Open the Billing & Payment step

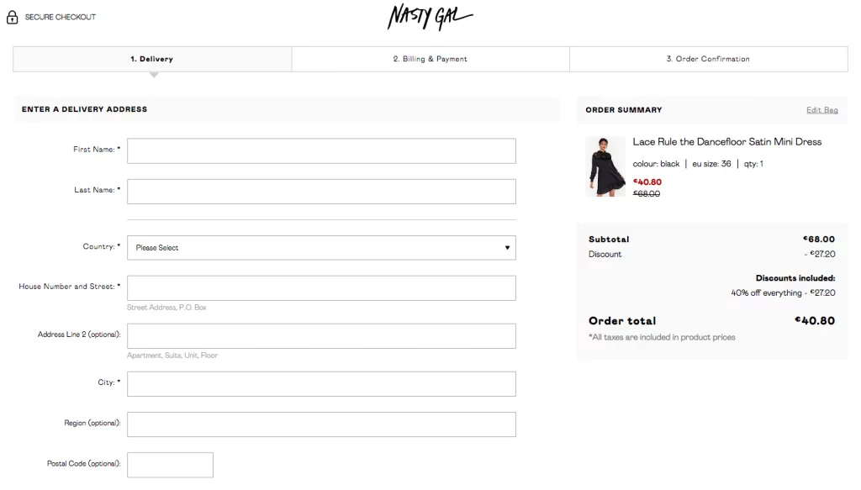[x=430, y=59]
